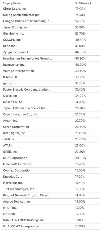This screenshot has height=230, width=101.
Task: Select Dialog Semiconductor plc entry
Action: click(50, 15)
